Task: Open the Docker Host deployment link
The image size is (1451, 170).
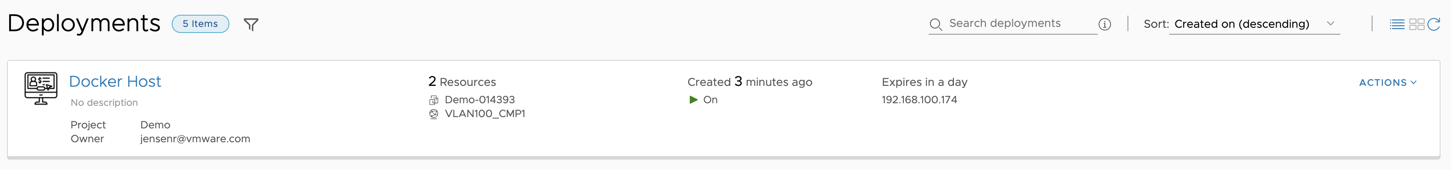Action: point(115,82)
